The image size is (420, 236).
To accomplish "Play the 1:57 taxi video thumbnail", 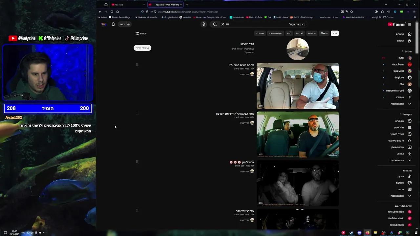I will pyautogui.click(x=298, y=134).
